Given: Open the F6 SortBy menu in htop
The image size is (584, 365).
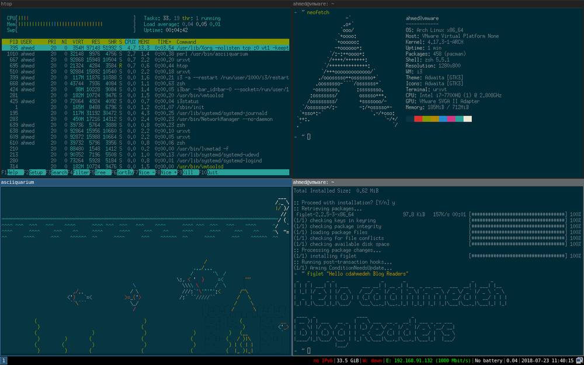Looking at the screenshot, I should 122,172.
